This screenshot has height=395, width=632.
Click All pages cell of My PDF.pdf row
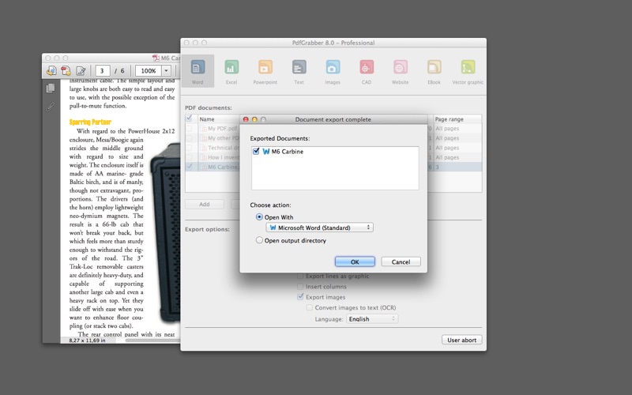pos(457,129)
